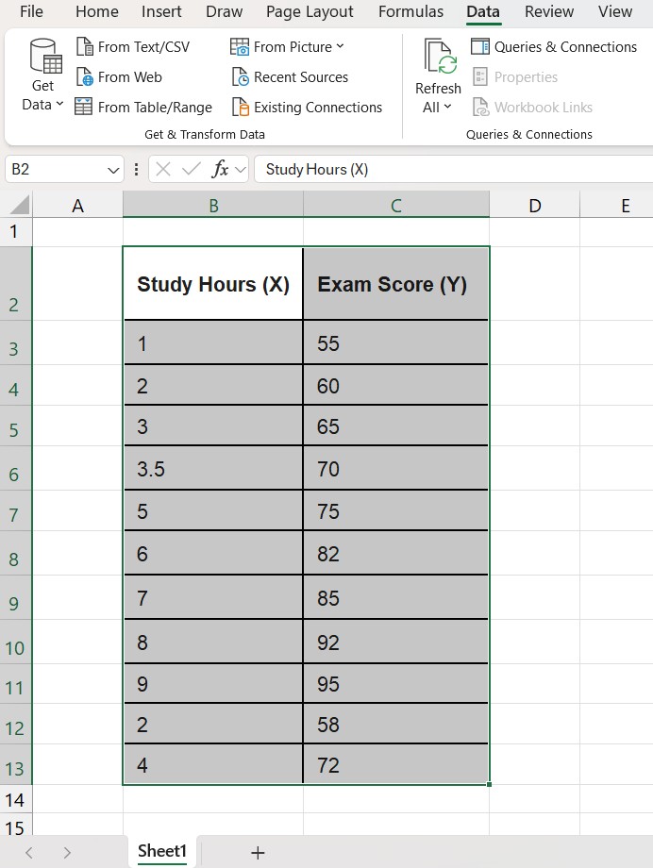Image resolution: width=653 pixels, height=868 pixels.
Task: Switch to the View tab
Action: click(615, 11)
